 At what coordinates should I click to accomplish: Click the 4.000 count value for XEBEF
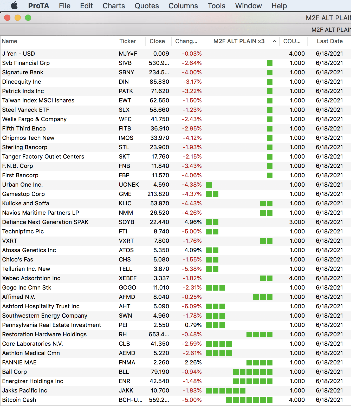297,278
